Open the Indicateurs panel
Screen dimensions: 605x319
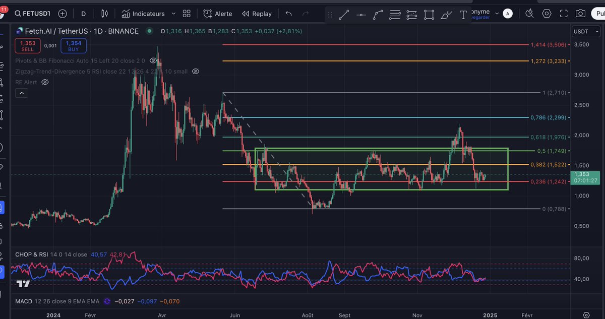(x=143, y=14)
